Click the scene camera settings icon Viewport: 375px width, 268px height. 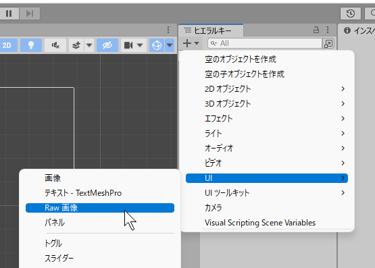pos(128,45)
